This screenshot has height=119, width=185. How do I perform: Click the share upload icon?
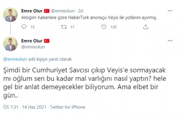pyautogui.click(x=146, y=27)
